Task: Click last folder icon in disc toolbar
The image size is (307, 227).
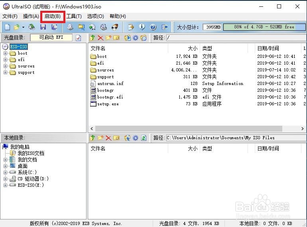Action: (144, 38)
